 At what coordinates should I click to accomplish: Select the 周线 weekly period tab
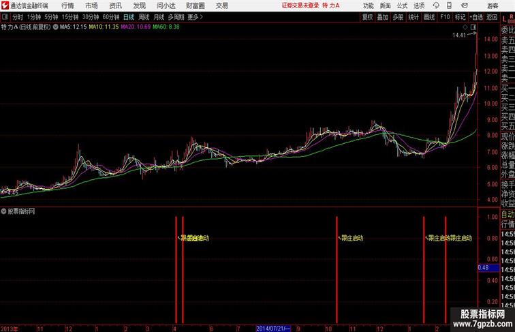144,17
